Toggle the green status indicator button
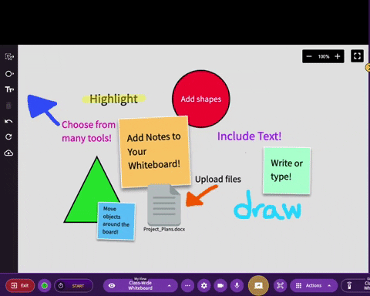 tap(45, 285)
